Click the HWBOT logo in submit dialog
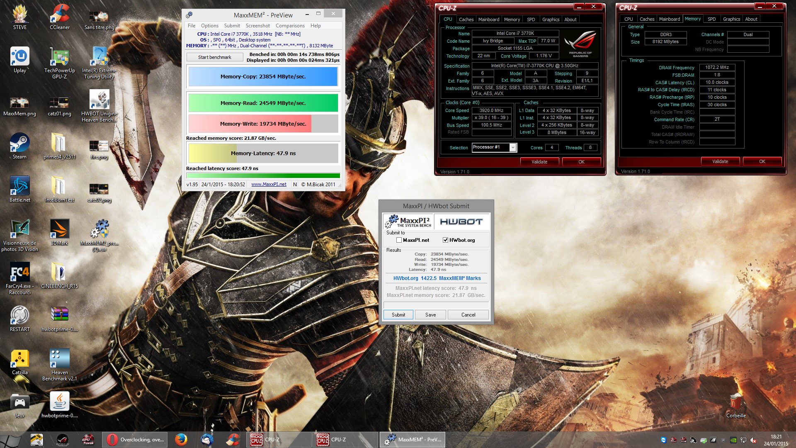 pyautogui.click(x=461, y=222)
